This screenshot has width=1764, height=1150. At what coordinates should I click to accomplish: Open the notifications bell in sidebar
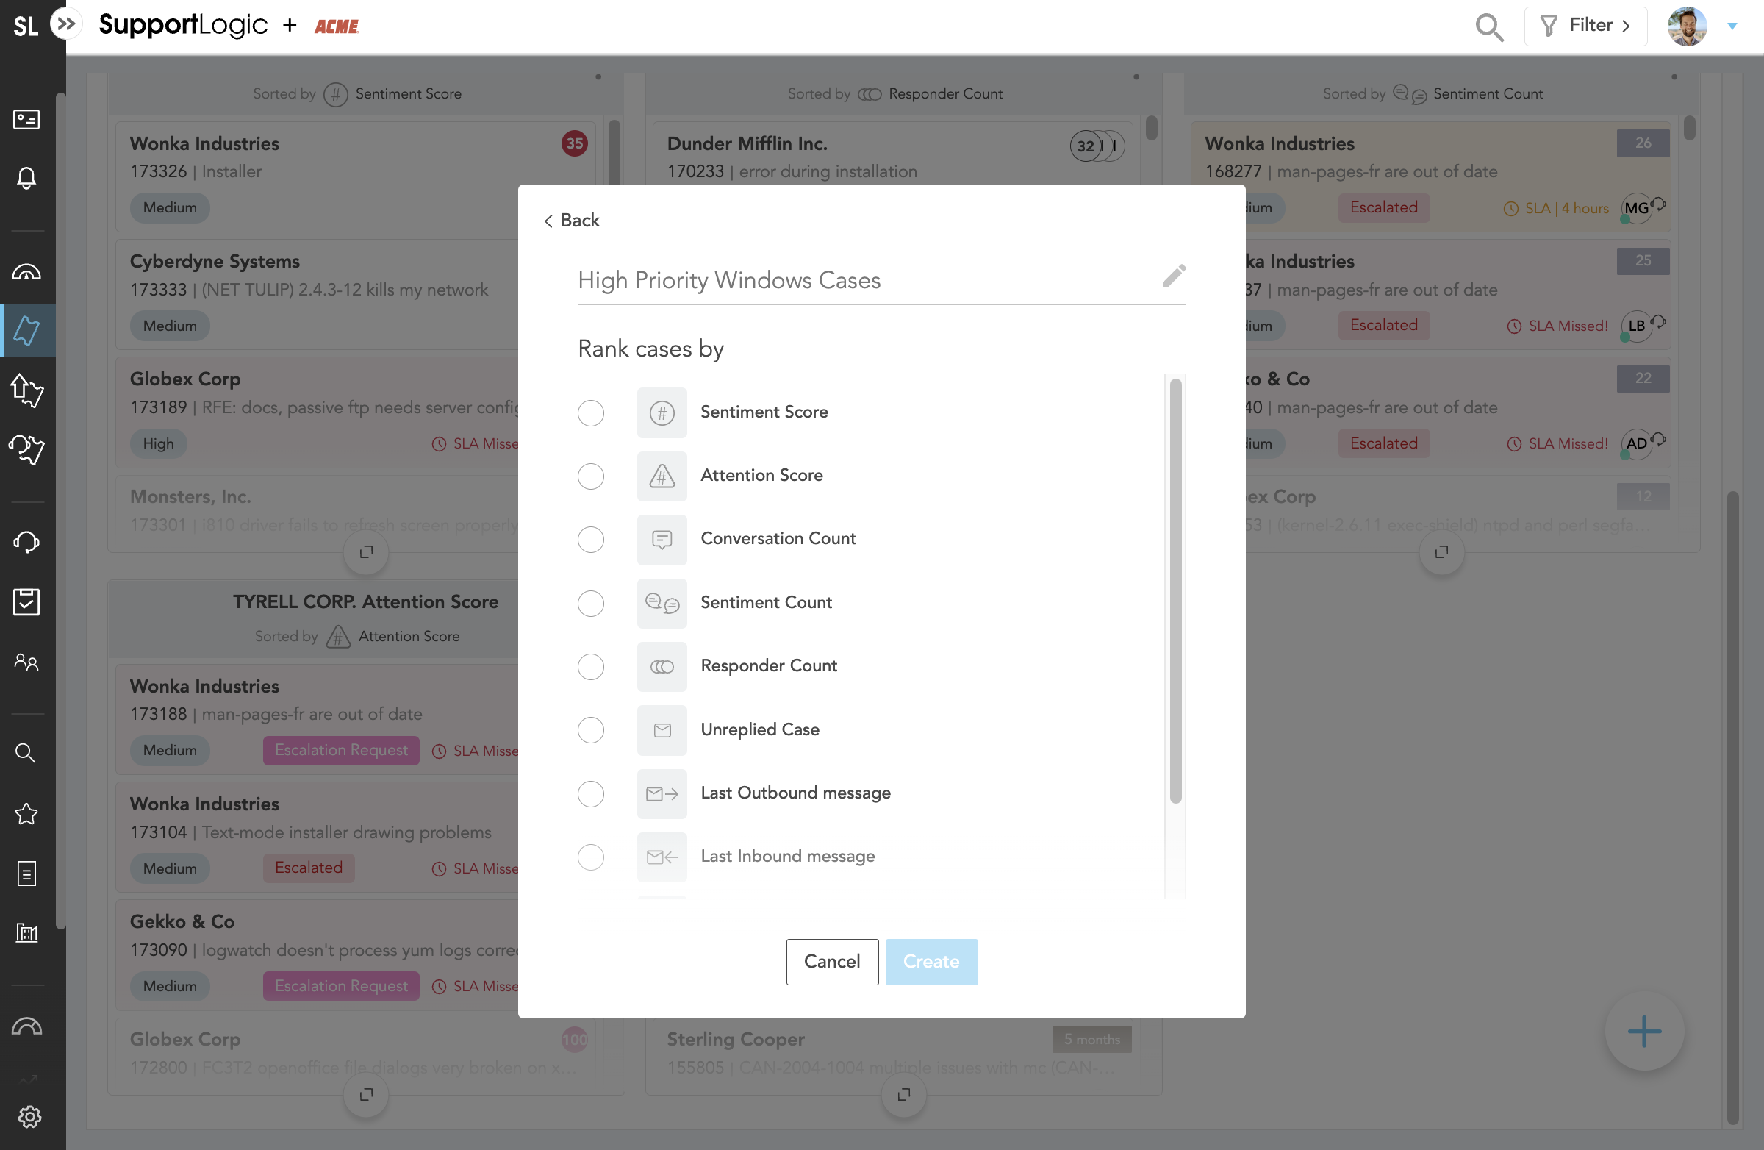coord(26,178)
